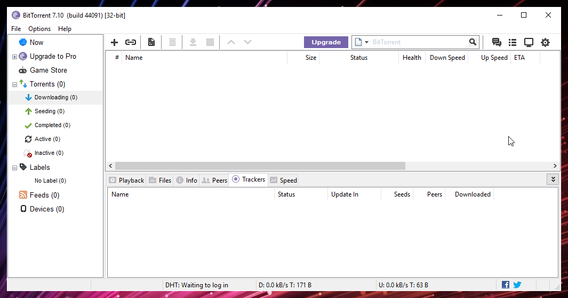Select Seeding (0) category

pyautogui.click(x=50, y=111)
